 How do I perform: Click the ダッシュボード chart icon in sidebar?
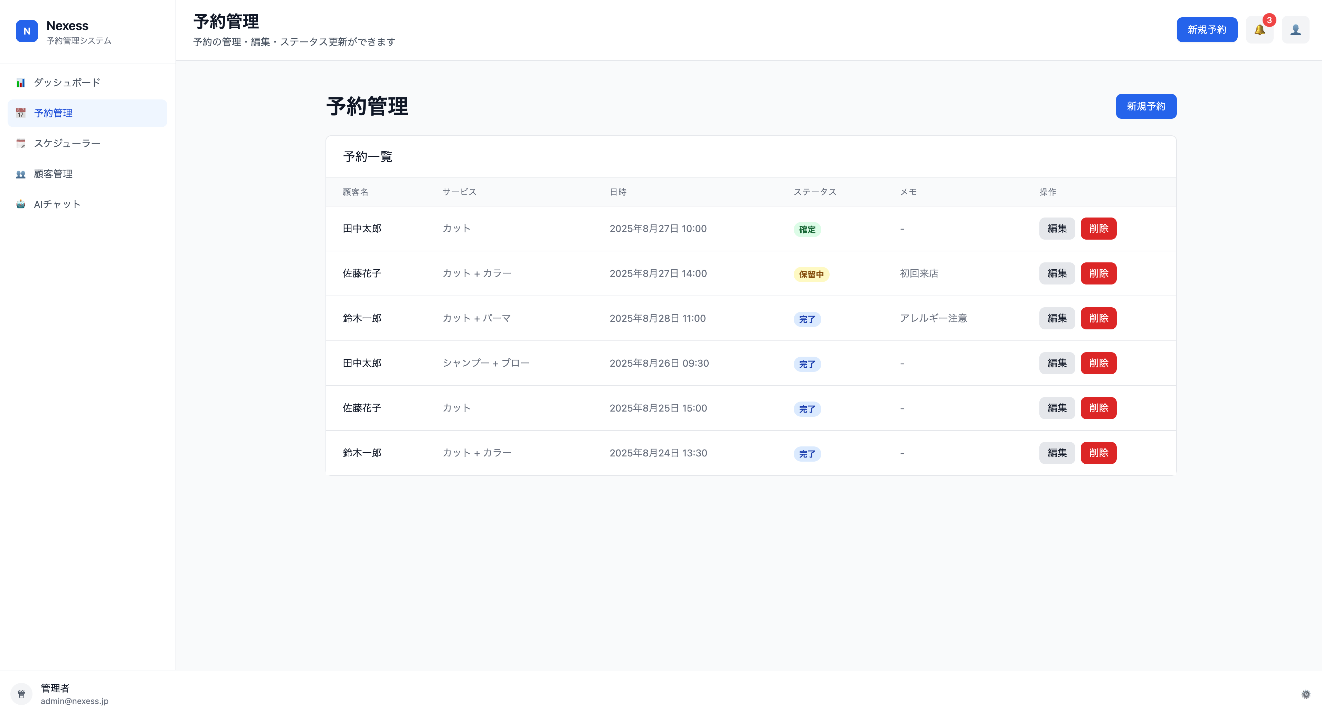pyautogui.click(x=20, y=83)
